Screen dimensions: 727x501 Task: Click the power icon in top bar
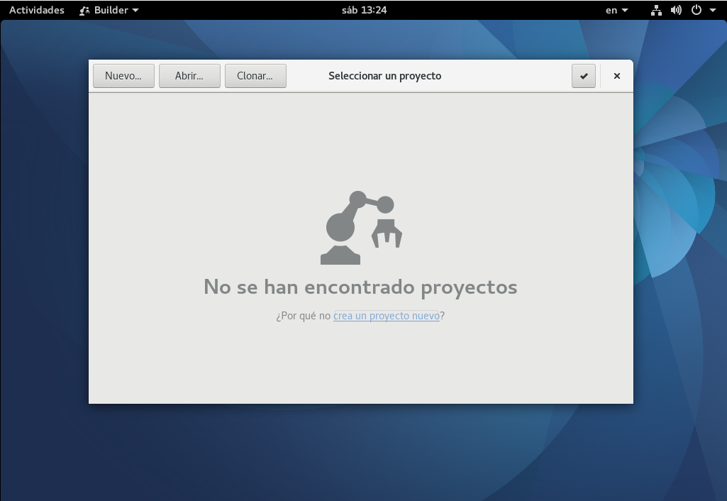(697, 10)
